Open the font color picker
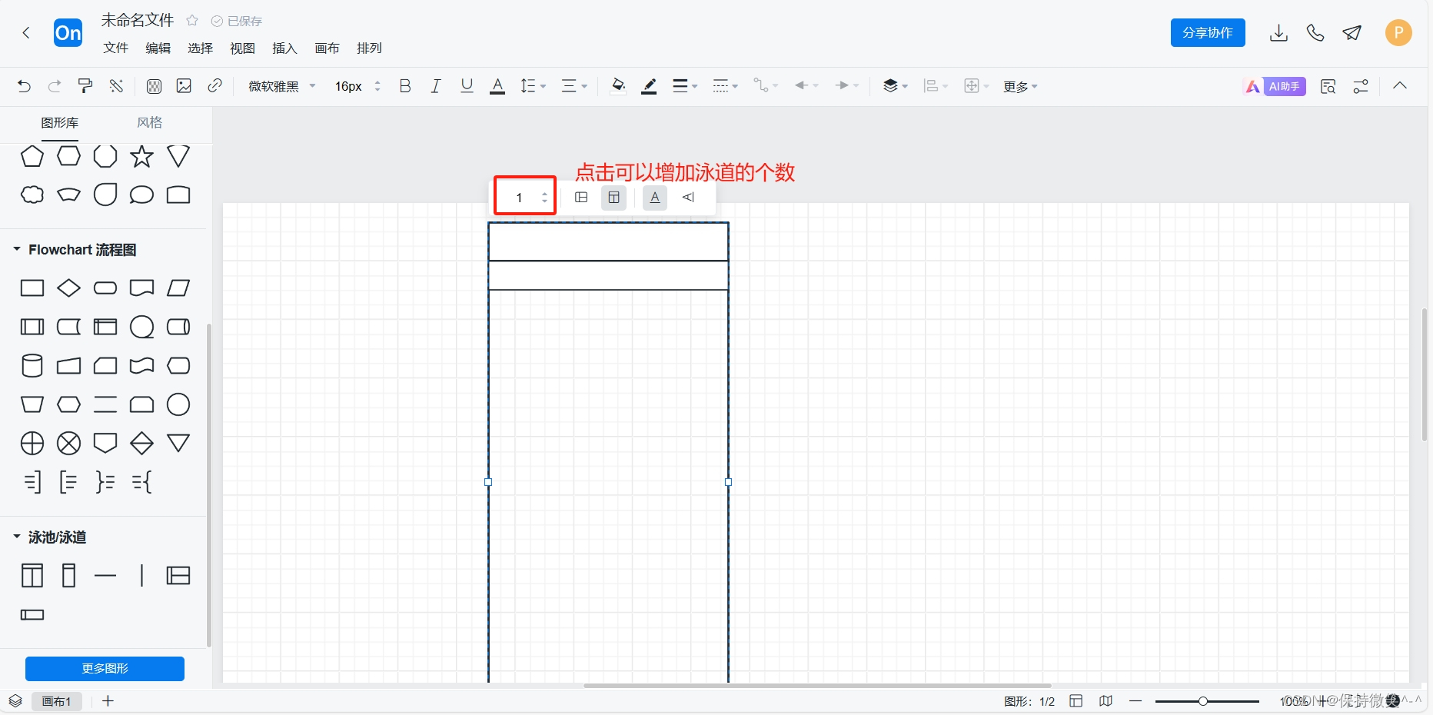 tap(497, 86)
